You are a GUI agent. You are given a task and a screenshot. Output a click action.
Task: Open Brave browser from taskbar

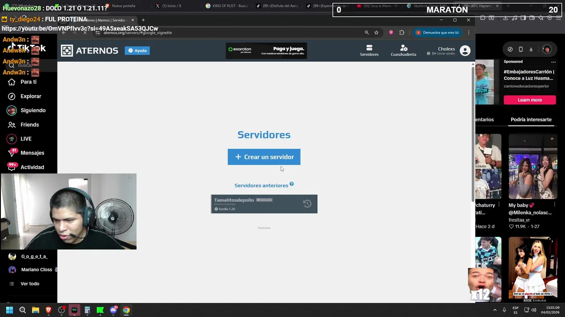(x=49, y=310)
